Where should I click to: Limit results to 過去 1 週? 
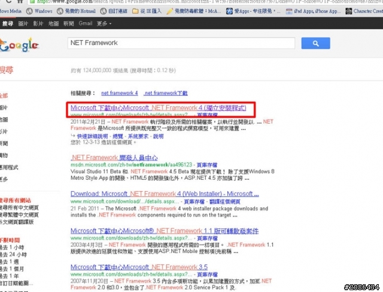click(10, 261)
